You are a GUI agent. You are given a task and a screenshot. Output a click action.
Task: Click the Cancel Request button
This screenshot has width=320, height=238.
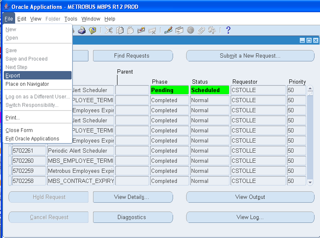coord(48,217)
